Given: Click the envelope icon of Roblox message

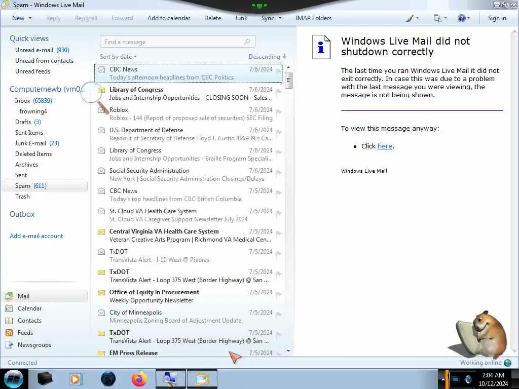Looking at the screenshot, I should pos(101,110).
